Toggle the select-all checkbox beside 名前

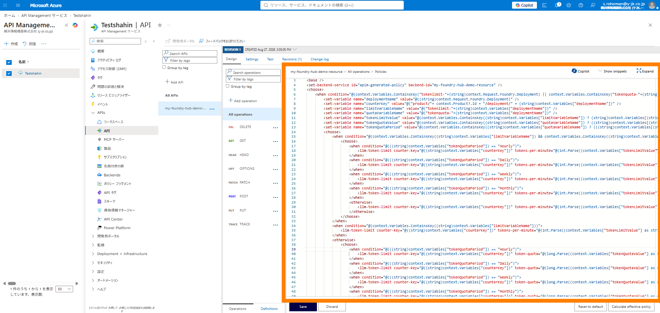9,62
